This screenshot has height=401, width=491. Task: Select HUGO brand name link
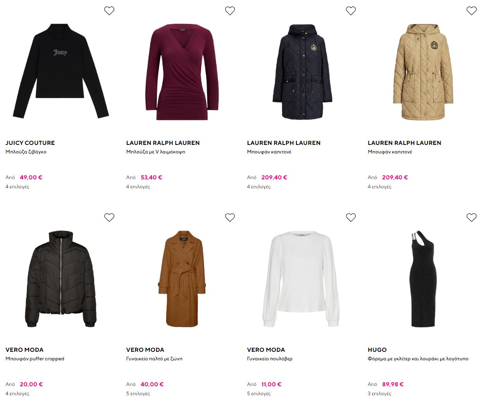pos(377,350)
